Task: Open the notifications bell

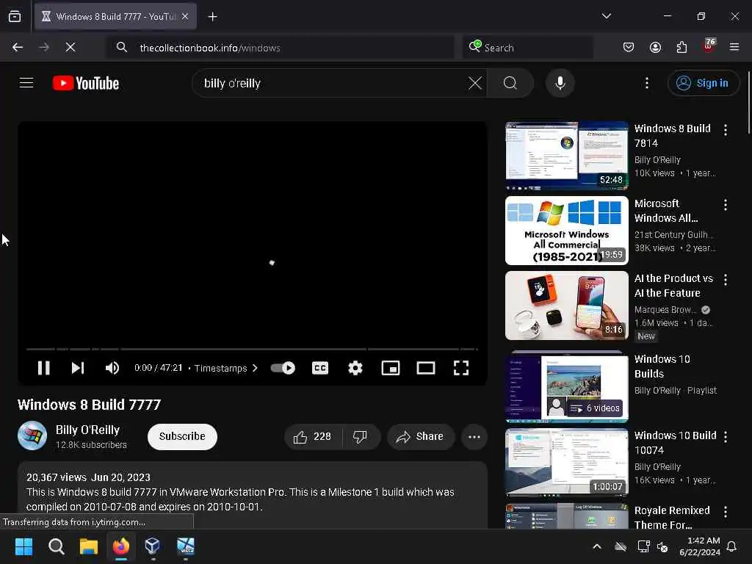Action: click(731, 546)
